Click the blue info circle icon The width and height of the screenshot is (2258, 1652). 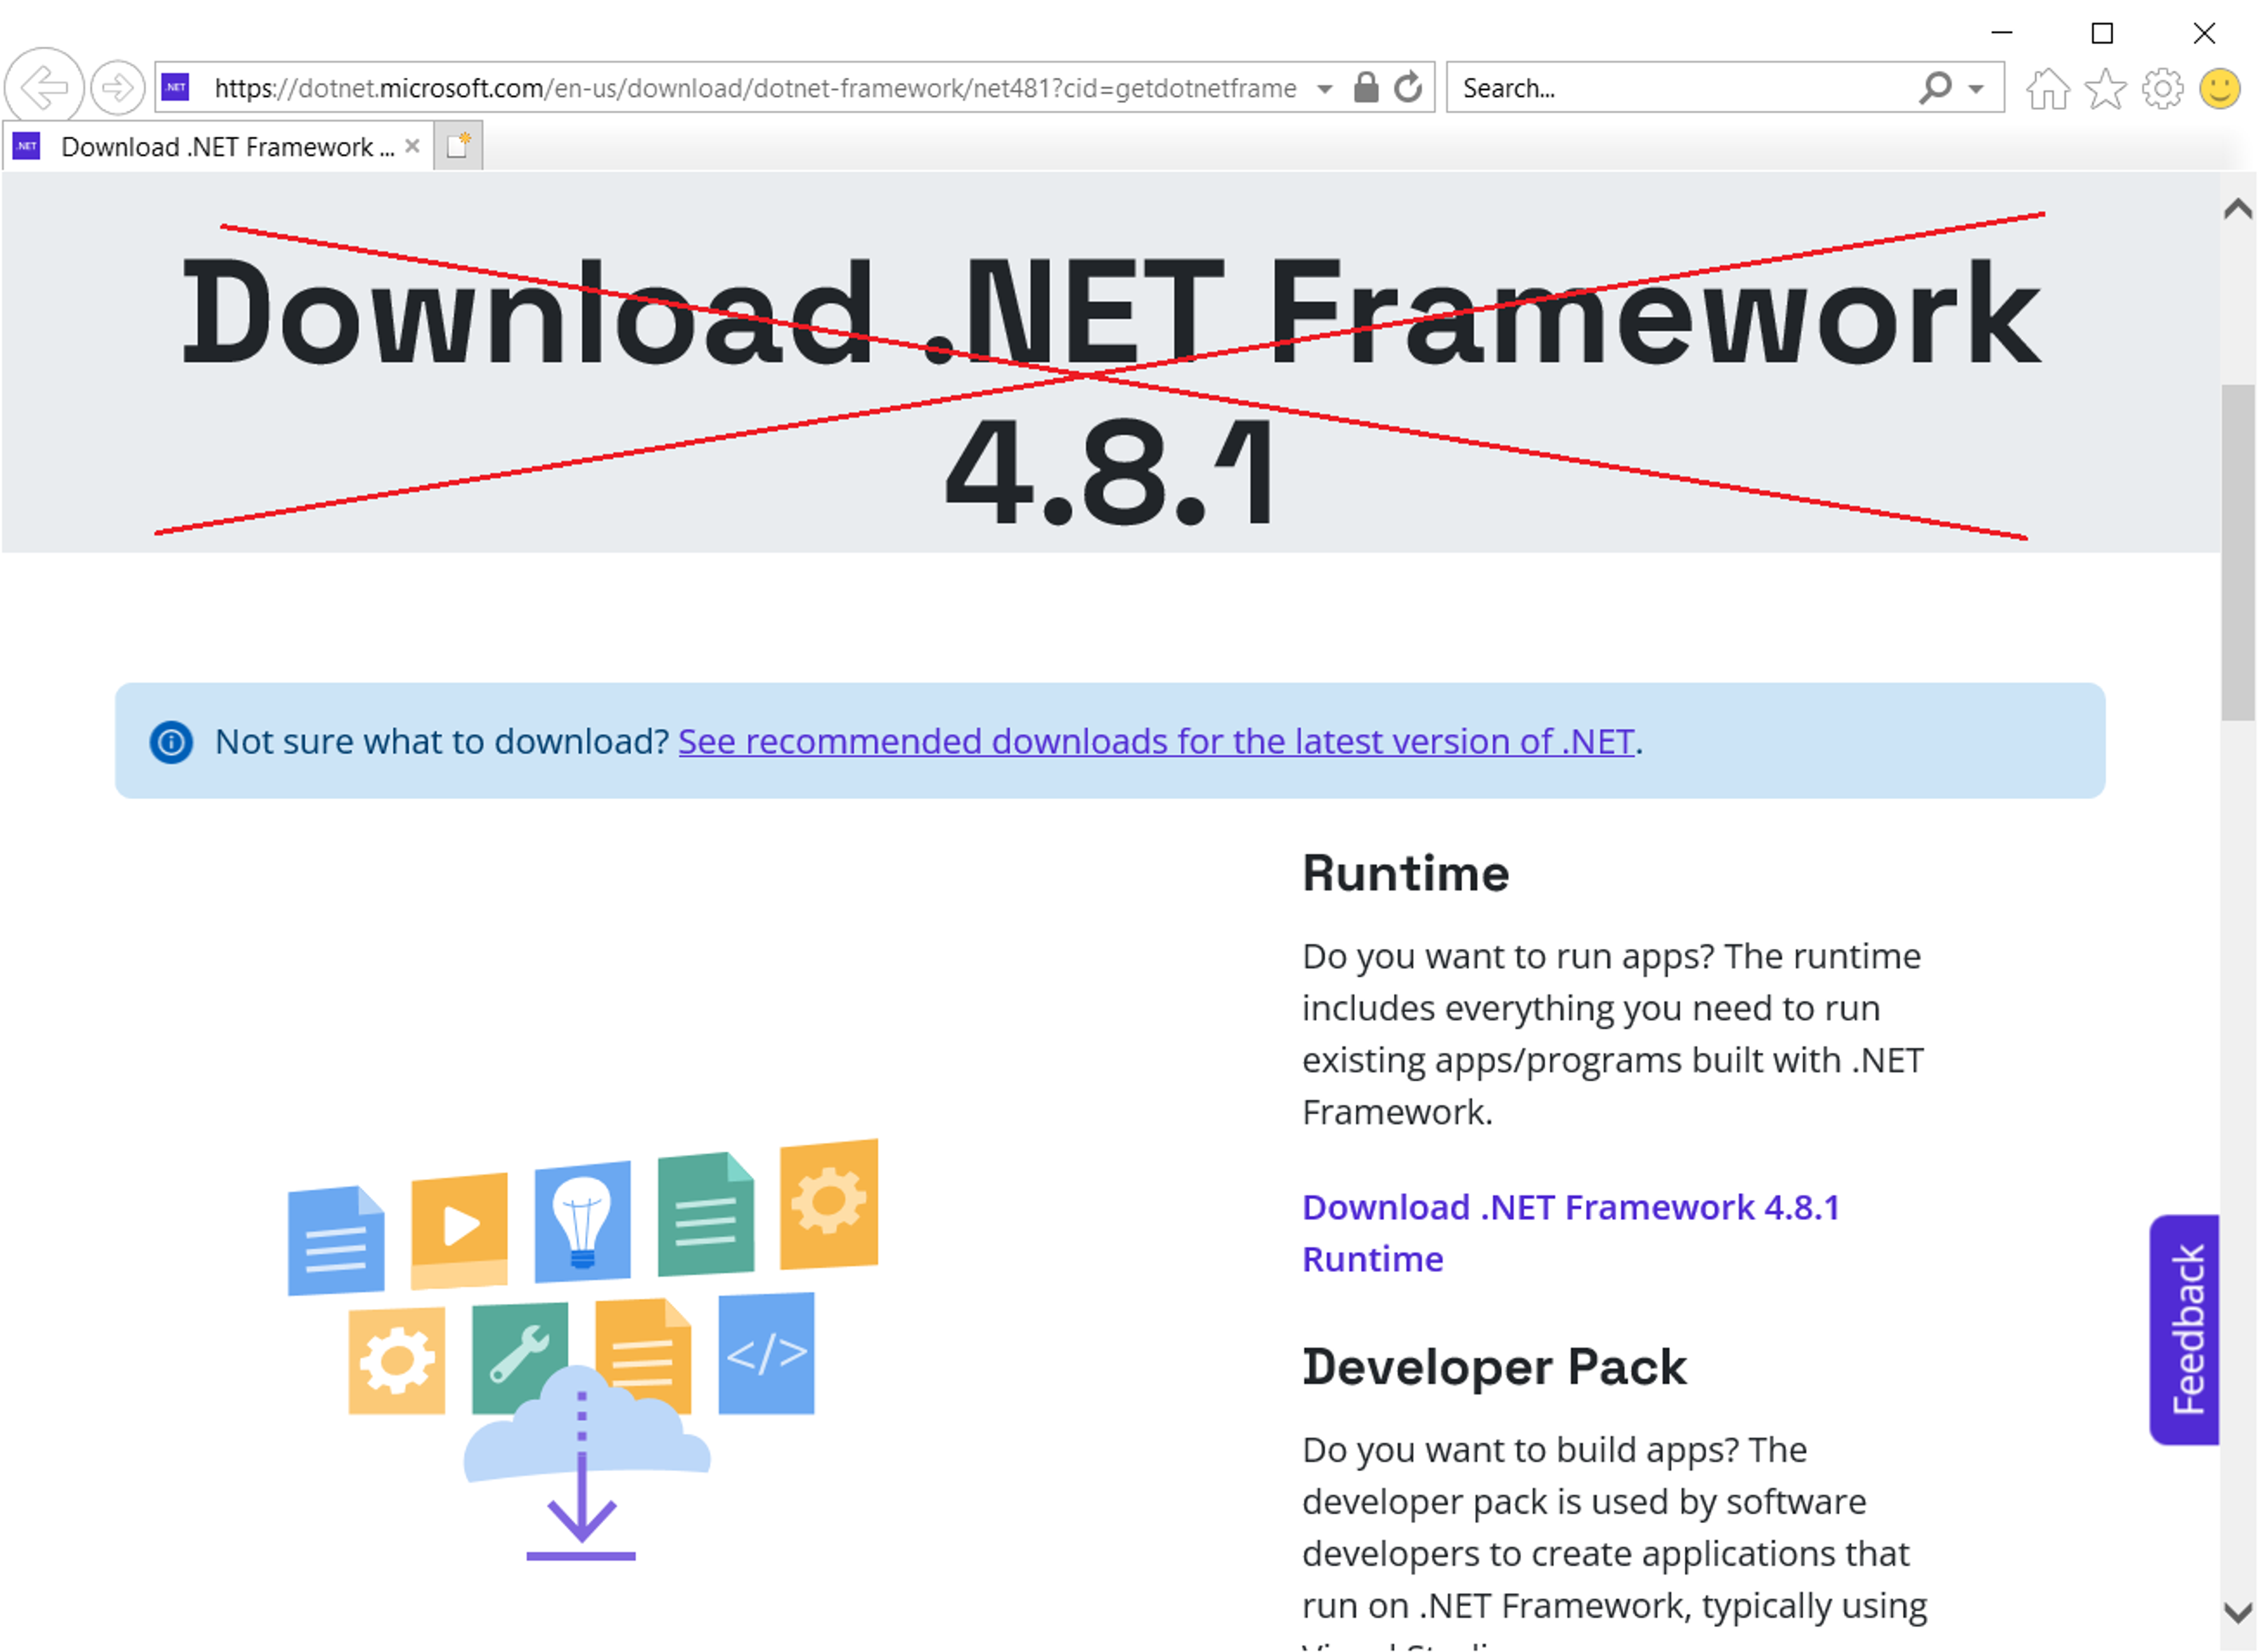[172, 742]
